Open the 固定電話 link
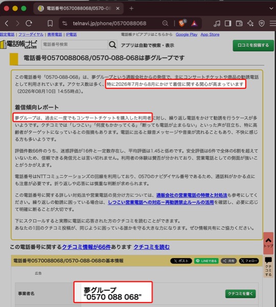 (7, 34)
